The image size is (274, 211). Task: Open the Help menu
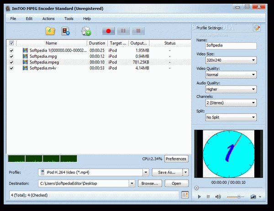[x=87, y=19]
